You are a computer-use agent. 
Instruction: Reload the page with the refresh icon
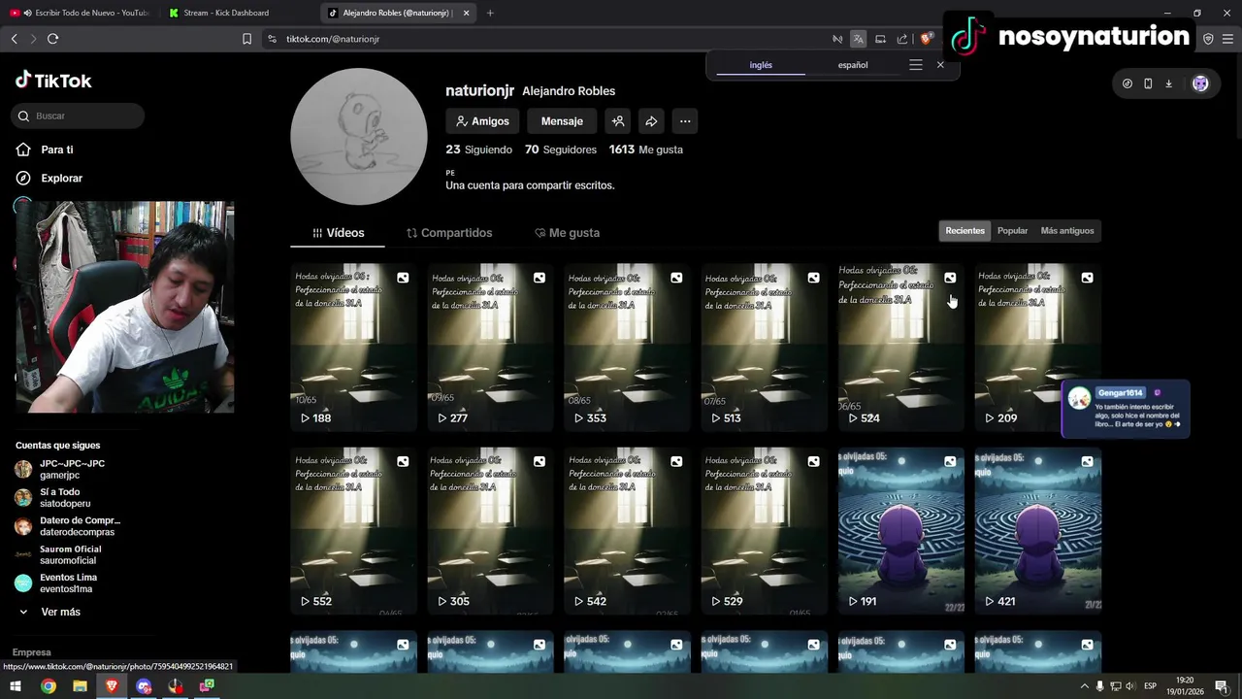(x=52, y=39)
